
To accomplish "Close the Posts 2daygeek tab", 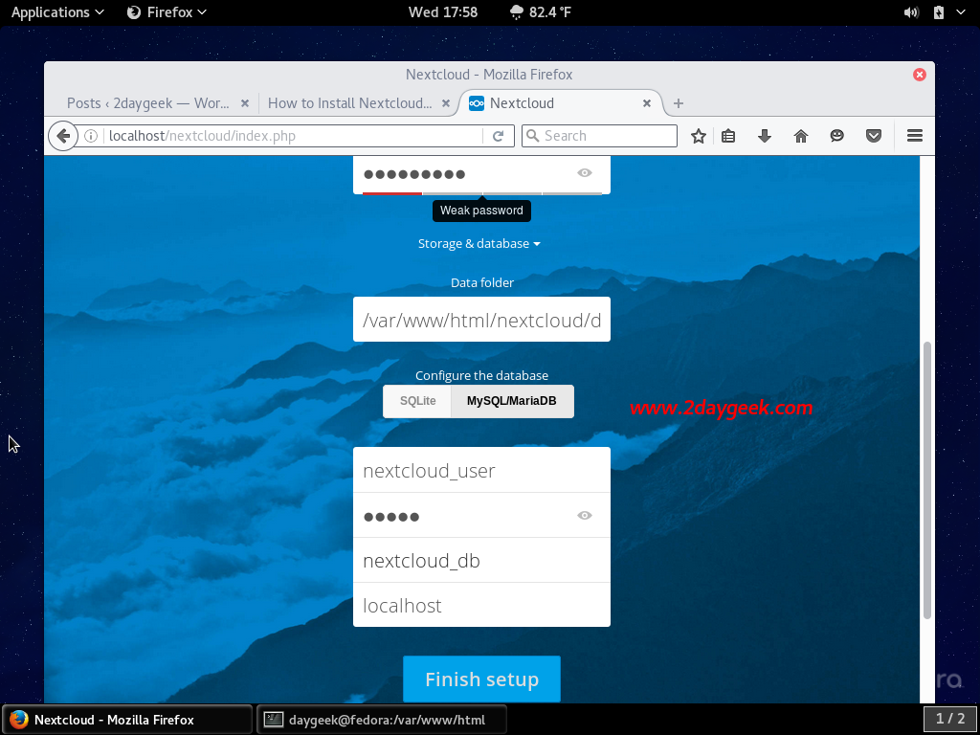I will coord(245,103).
